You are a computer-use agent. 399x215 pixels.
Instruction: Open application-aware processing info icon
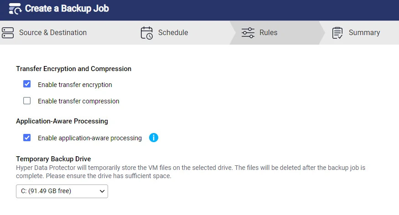pos(153,138)
